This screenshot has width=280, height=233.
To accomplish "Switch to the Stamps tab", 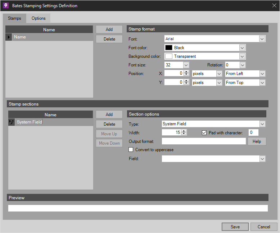I will [14, 18].
